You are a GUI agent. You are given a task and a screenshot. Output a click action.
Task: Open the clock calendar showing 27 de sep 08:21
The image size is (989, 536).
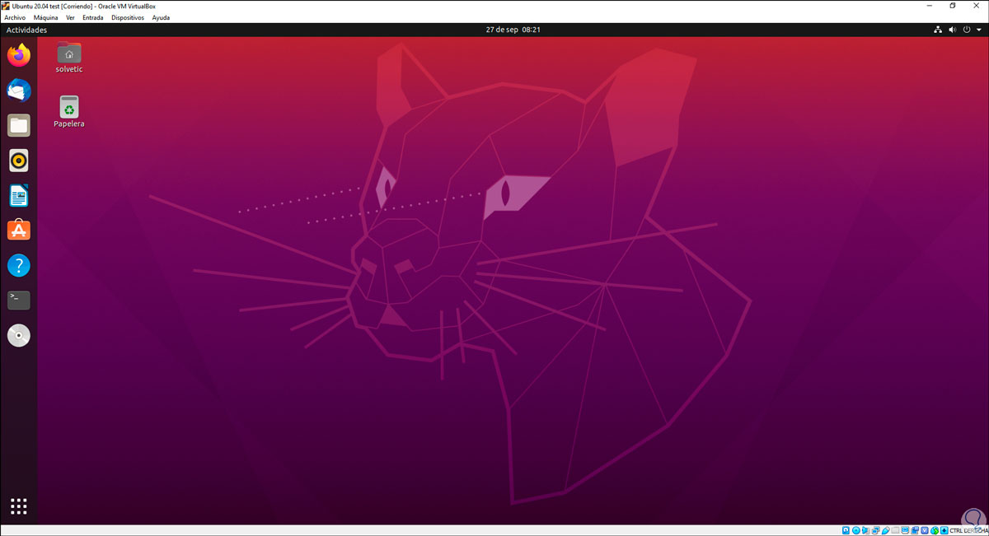coord(513,30)
